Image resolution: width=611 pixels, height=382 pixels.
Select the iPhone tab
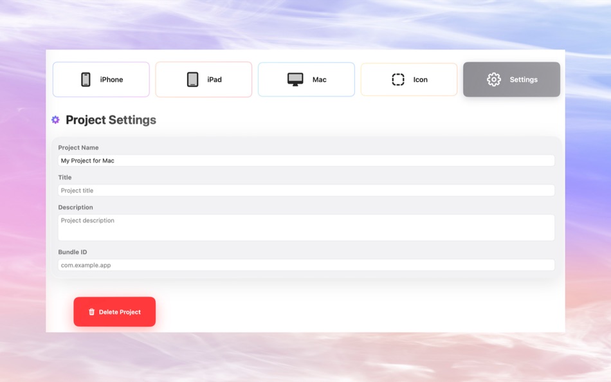(x=101, y=79)
